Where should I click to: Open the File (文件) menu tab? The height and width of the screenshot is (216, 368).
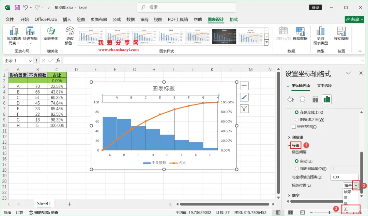[10, 19]
